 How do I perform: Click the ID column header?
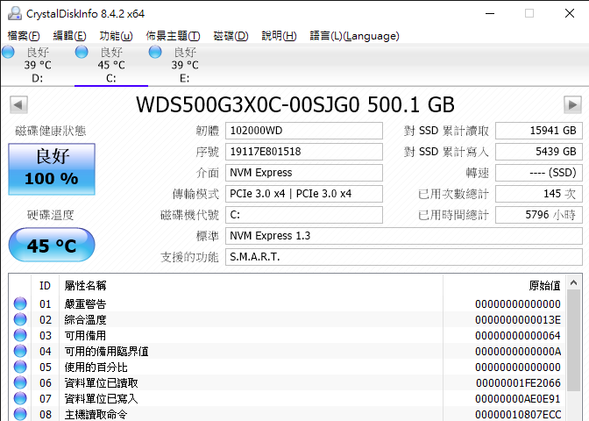pos(45,286)
